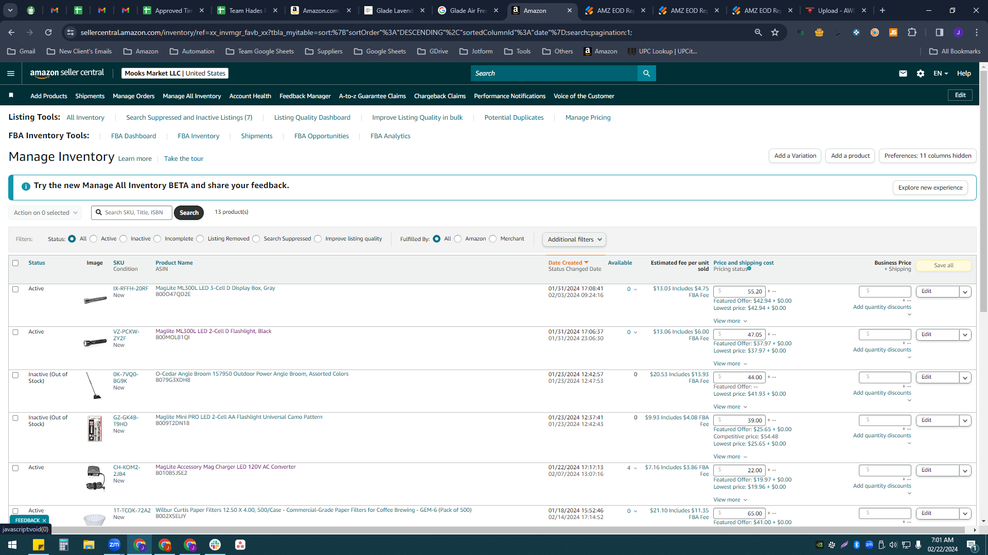Image resolution: width=988 pixels, height=555 pixels.
Task: Go to Voice of the Customer
Action: 584,96
